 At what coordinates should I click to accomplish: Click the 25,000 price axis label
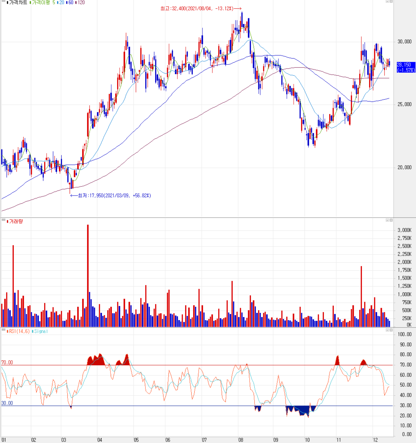coord(405,104)
